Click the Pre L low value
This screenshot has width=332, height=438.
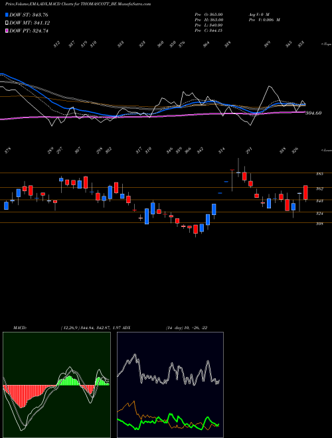click(208, 25)
